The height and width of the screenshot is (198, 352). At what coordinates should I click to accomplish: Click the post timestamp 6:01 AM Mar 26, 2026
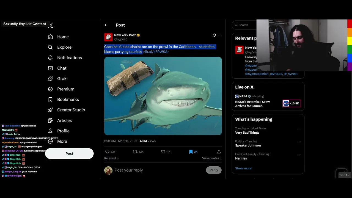pyautogui.click(x=121, y=141)
